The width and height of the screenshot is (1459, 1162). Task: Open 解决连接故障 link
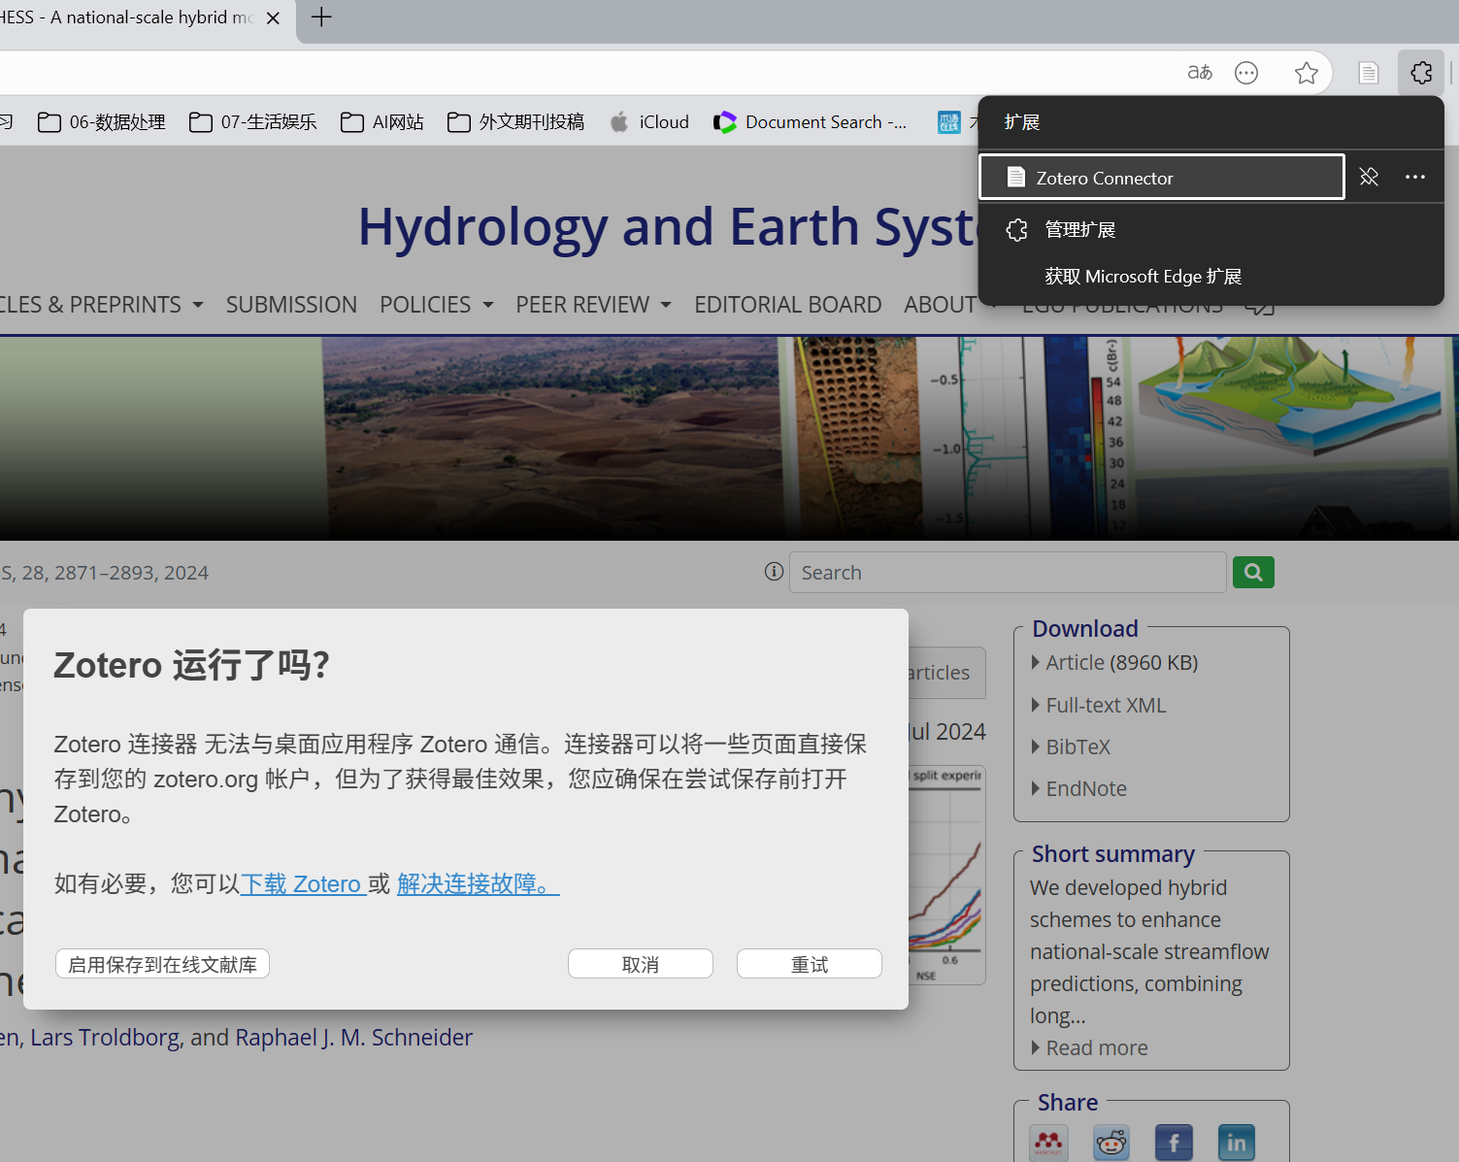(x=479, y=884)
